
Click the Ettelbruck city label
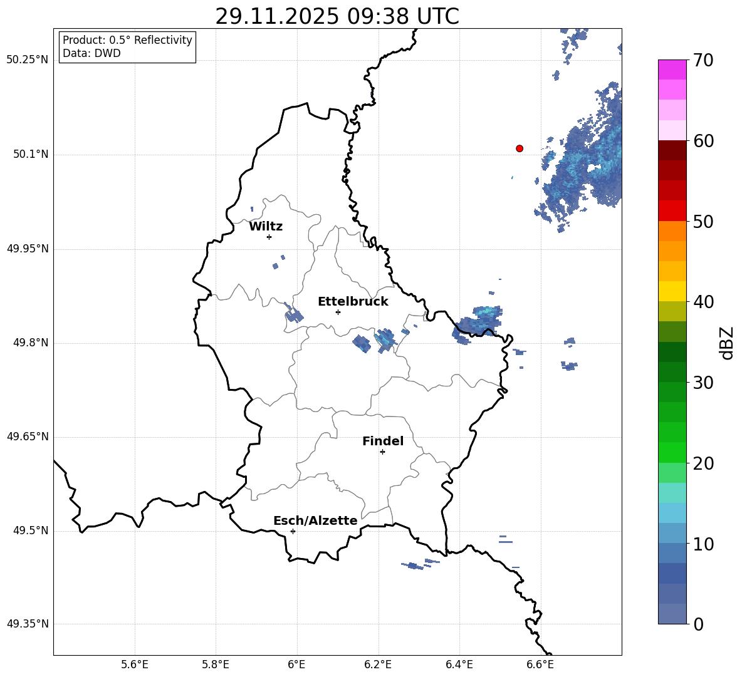(x=353, y=302)
